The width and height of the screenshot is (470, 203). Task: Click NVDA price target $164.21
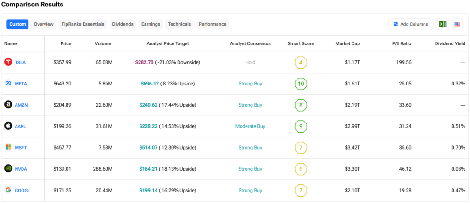(x=148, y=169)
